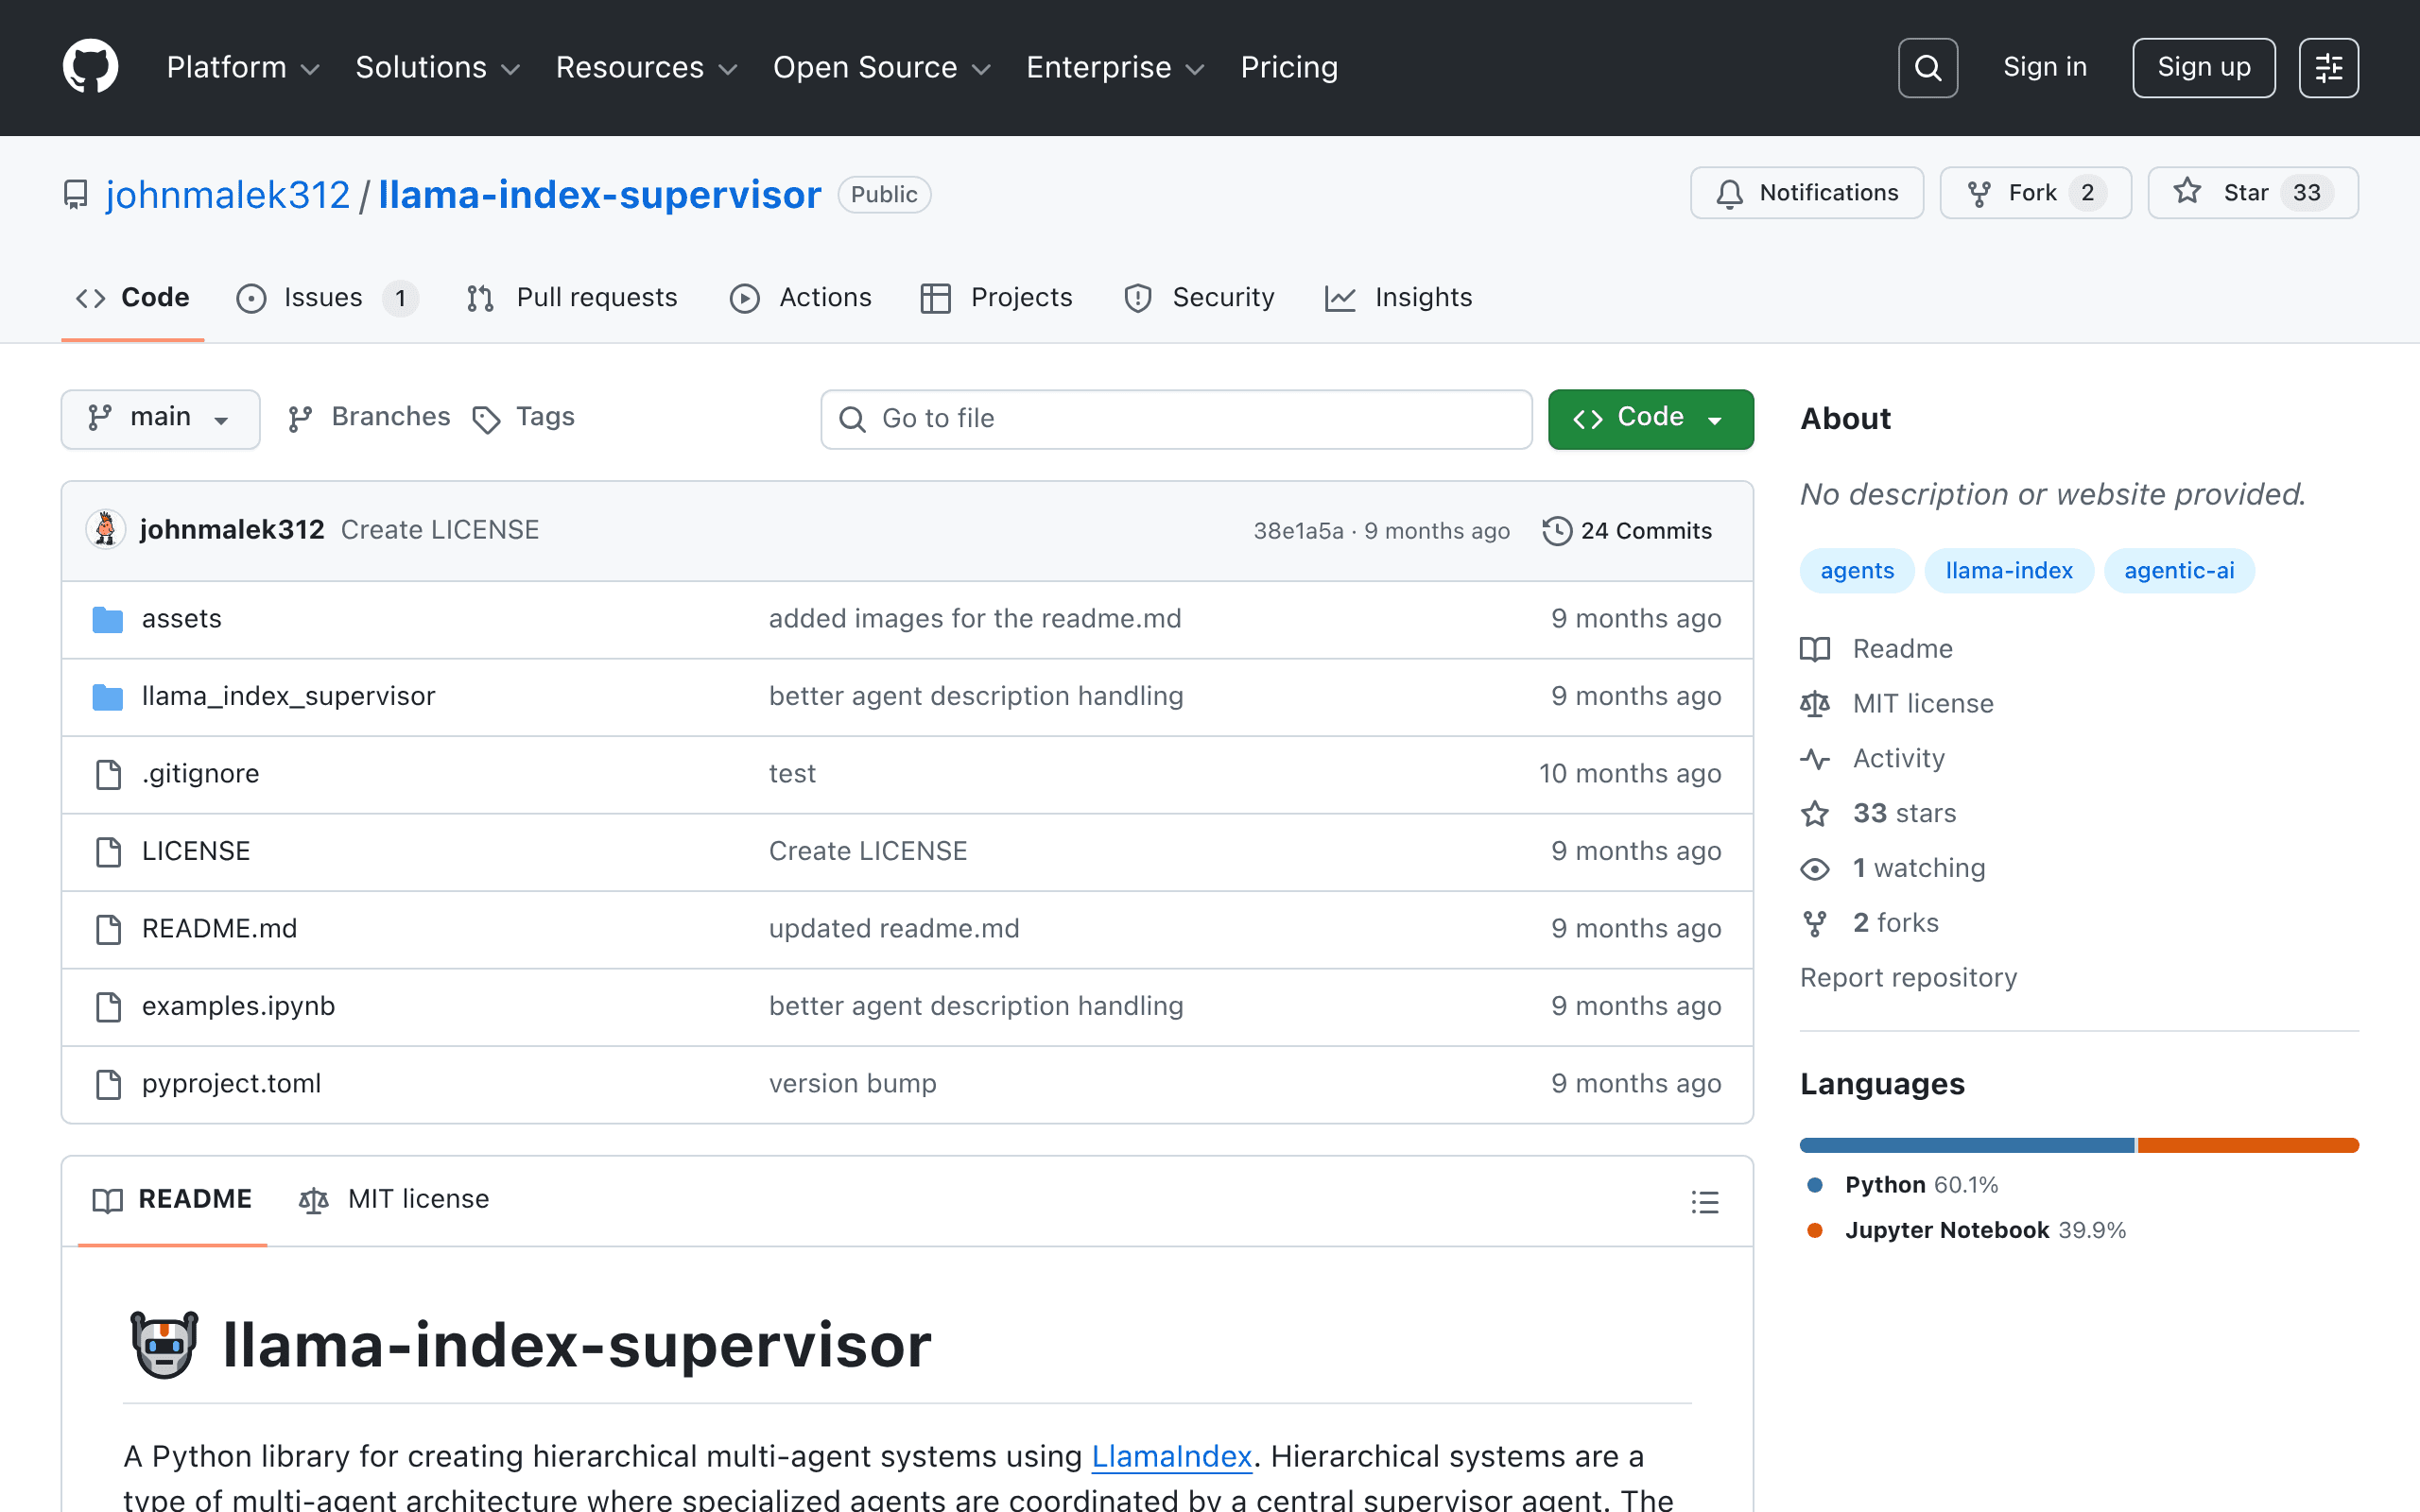Click the eye icon beside 1 watching

click(x=1814, y=869)
